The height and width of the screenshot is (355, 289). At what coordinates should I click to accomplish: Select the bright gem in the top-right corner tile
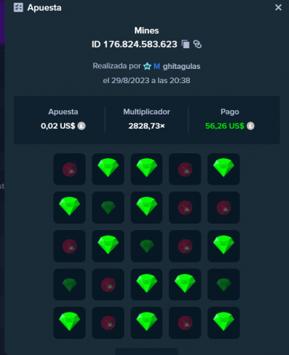(x=224, y=169)
